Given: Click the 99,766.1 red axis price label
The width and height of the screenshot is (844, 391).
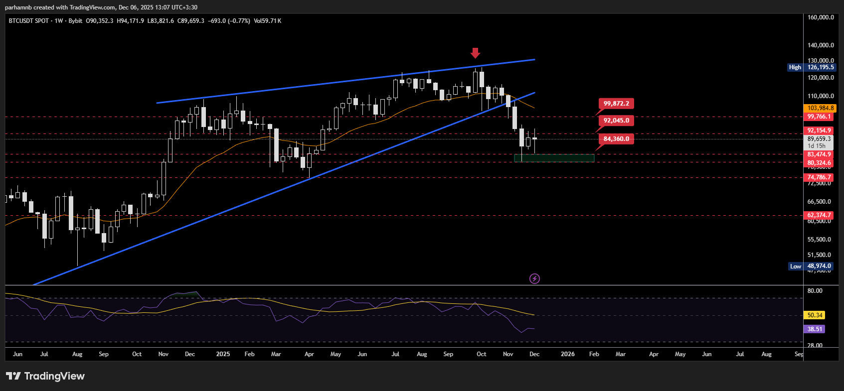Looking at the screenshot, I should point(819,117).
